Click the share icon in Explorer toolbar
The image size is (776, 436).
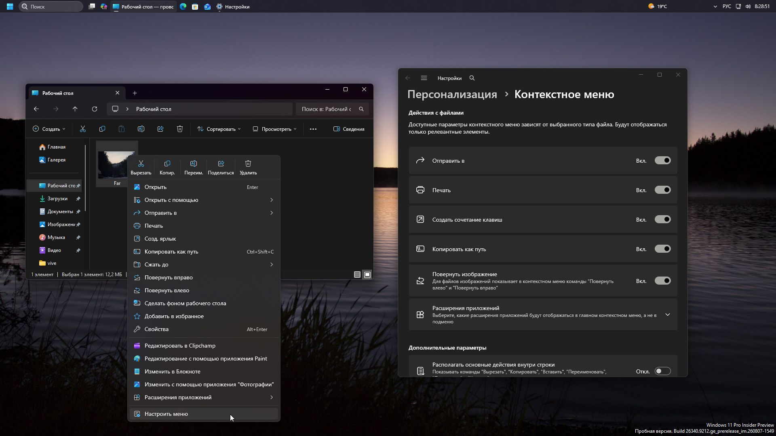(x=160, y=129)
